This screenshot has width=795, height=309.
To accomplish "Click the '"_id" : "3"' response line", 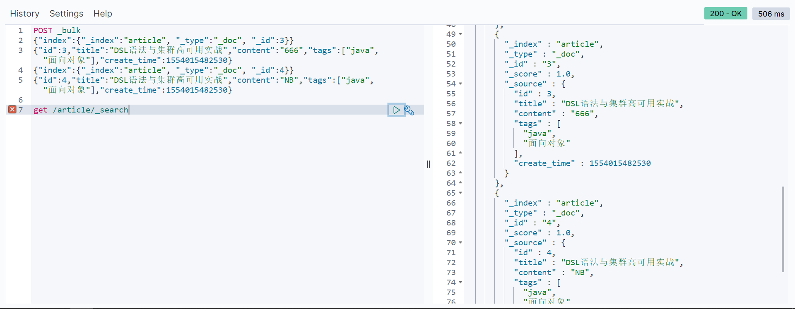I will (532, 64).
